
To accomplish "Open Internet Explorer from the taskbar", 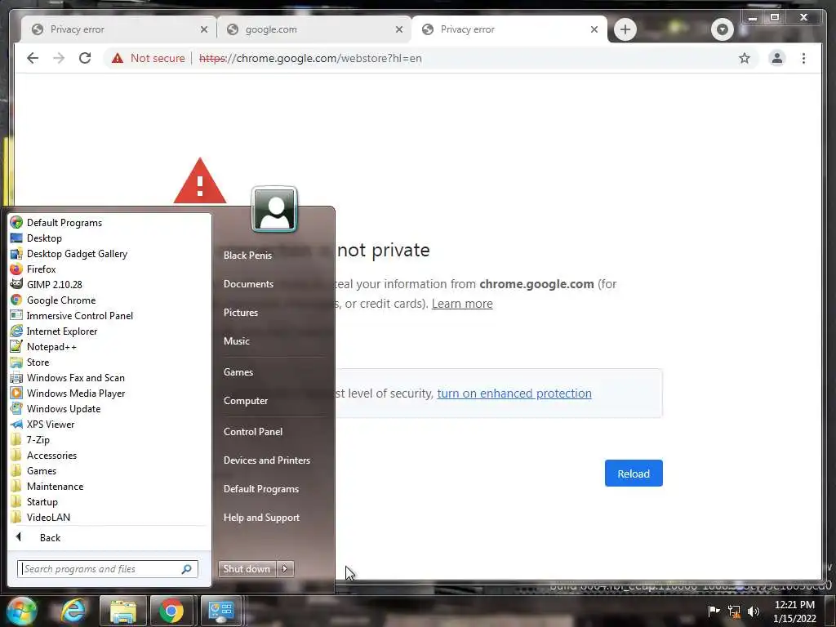I will [x=73, y=611].
